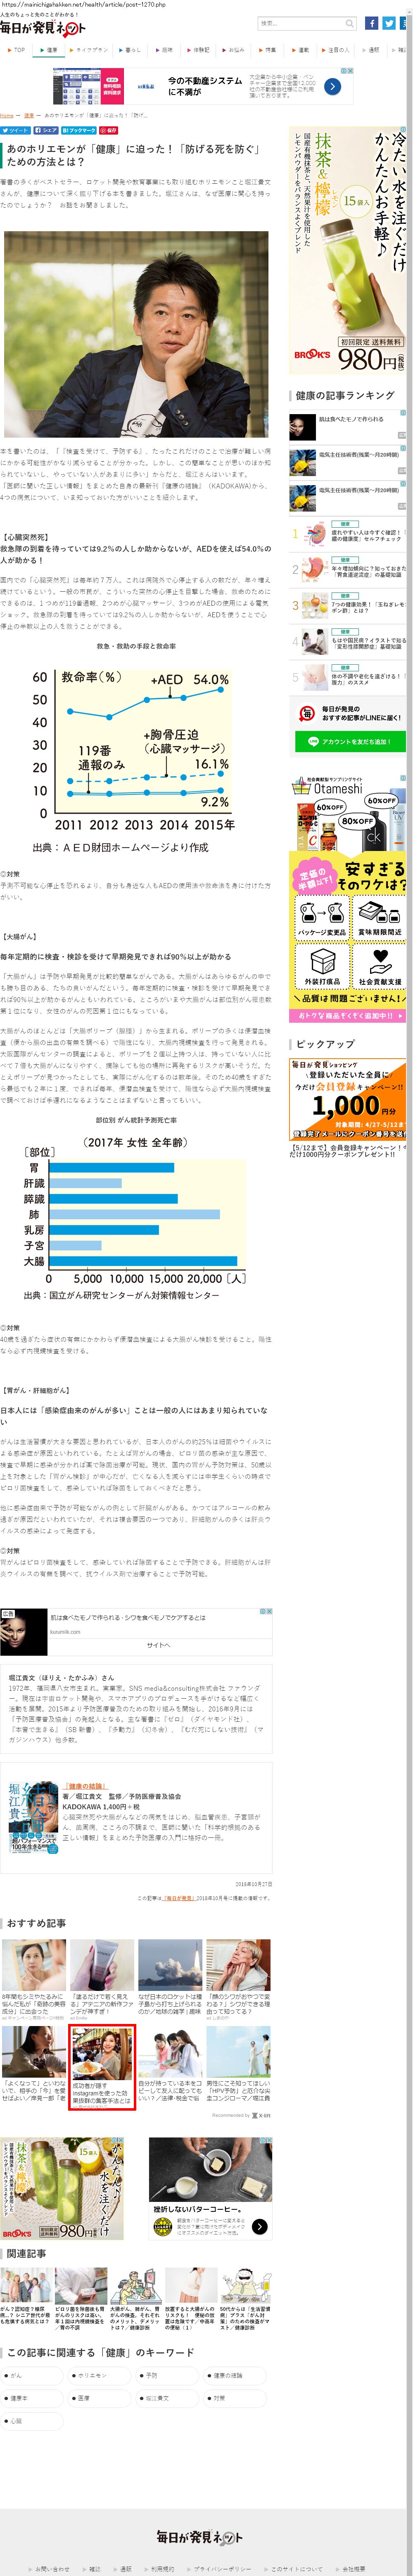Open the Facebook icon in the header
Image resolution: width=413 pixels, height=2576 pixels.
tap(372, 23)
